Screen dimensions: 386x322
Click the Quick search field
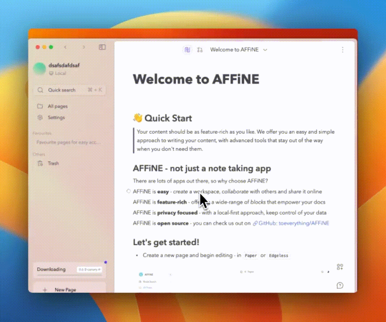pyautogui.click(x=70, y=90)
